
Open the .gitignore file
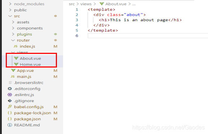(24, 101)
